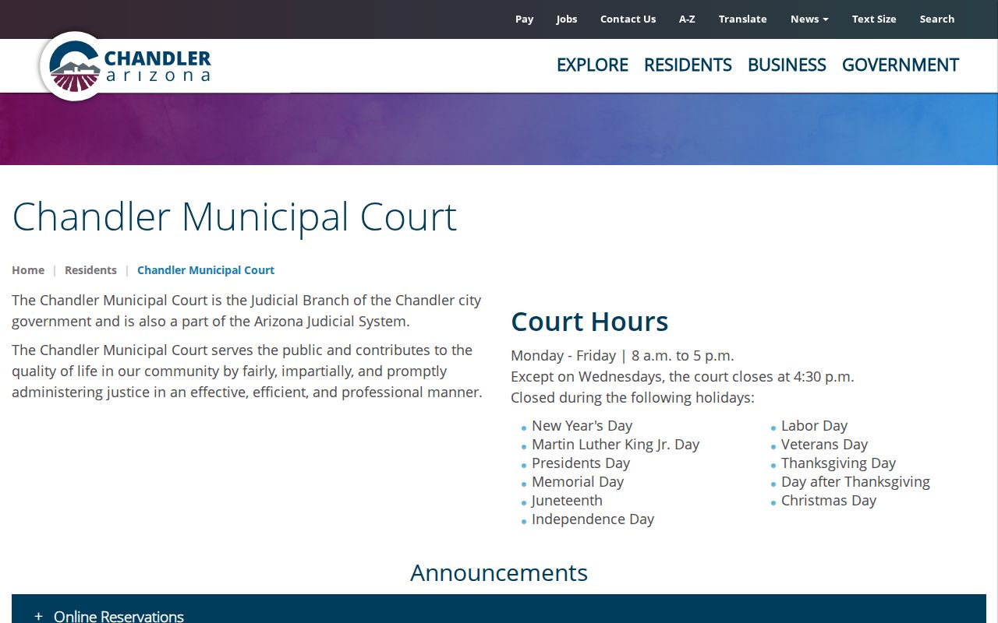The width and height of the screenshot is (998, 623).
Task: Open the A-Z index link
Action: pyautogui.click(x=687, y=19)
